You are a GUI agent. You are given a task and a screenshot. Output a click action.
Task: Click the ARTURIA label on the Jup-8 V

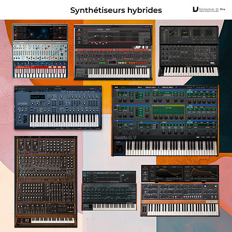pos(141,67)
